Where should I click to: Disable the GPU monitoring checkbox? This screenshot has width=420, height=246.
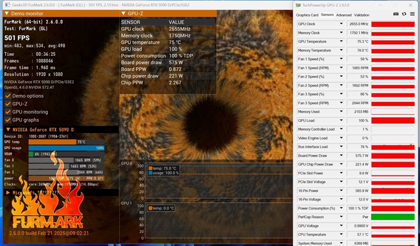(x=8, y=112)
